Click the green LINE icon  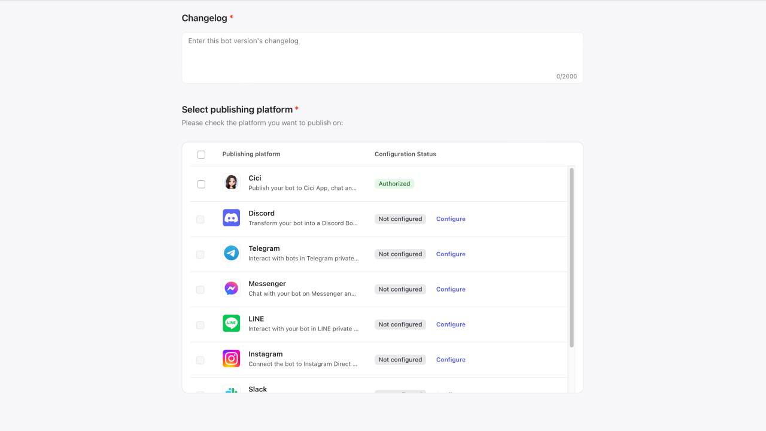click(x=232, y=324)
